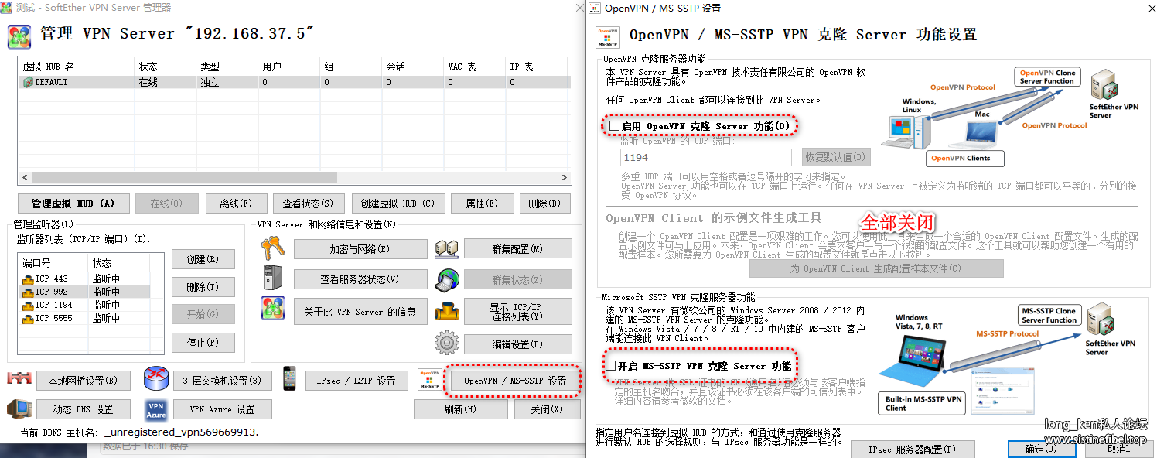Open VPN Azure settings via its blue icon
Viewport: 1157px width, 458px height.
(155, 408)
